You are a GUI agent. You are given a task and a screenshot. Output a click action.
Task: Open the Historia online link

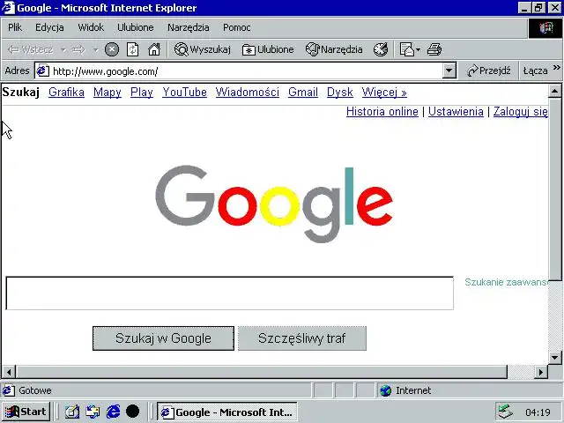click(x=382, y=112)
